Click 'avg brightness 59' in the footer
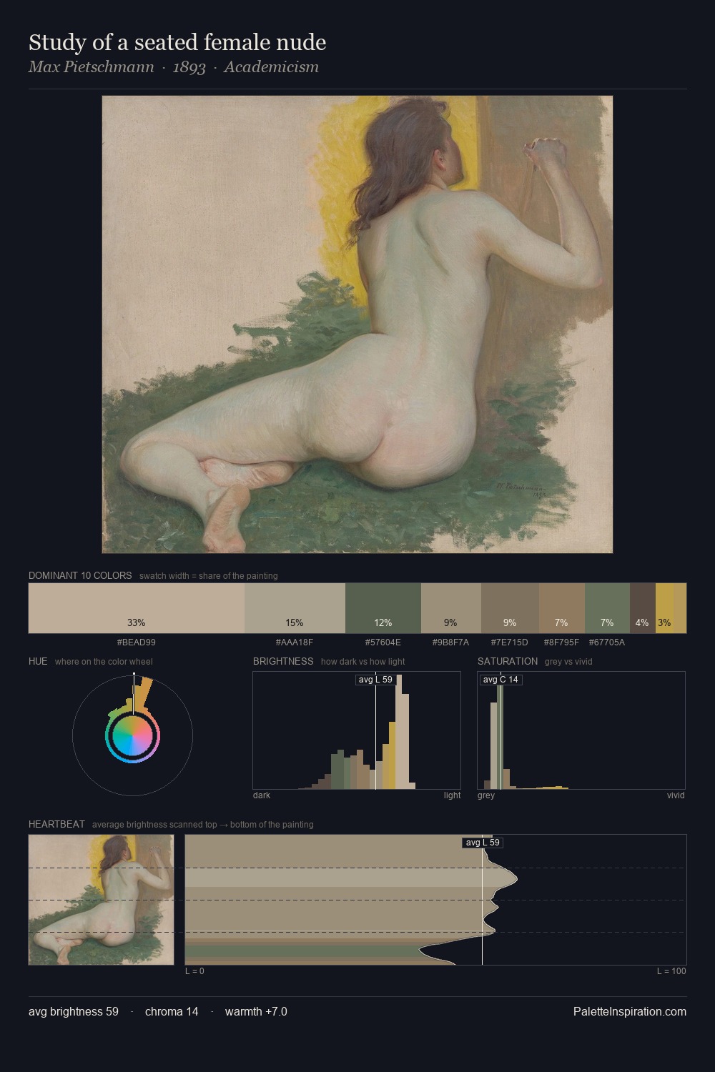 click(x=74, y=1011)
